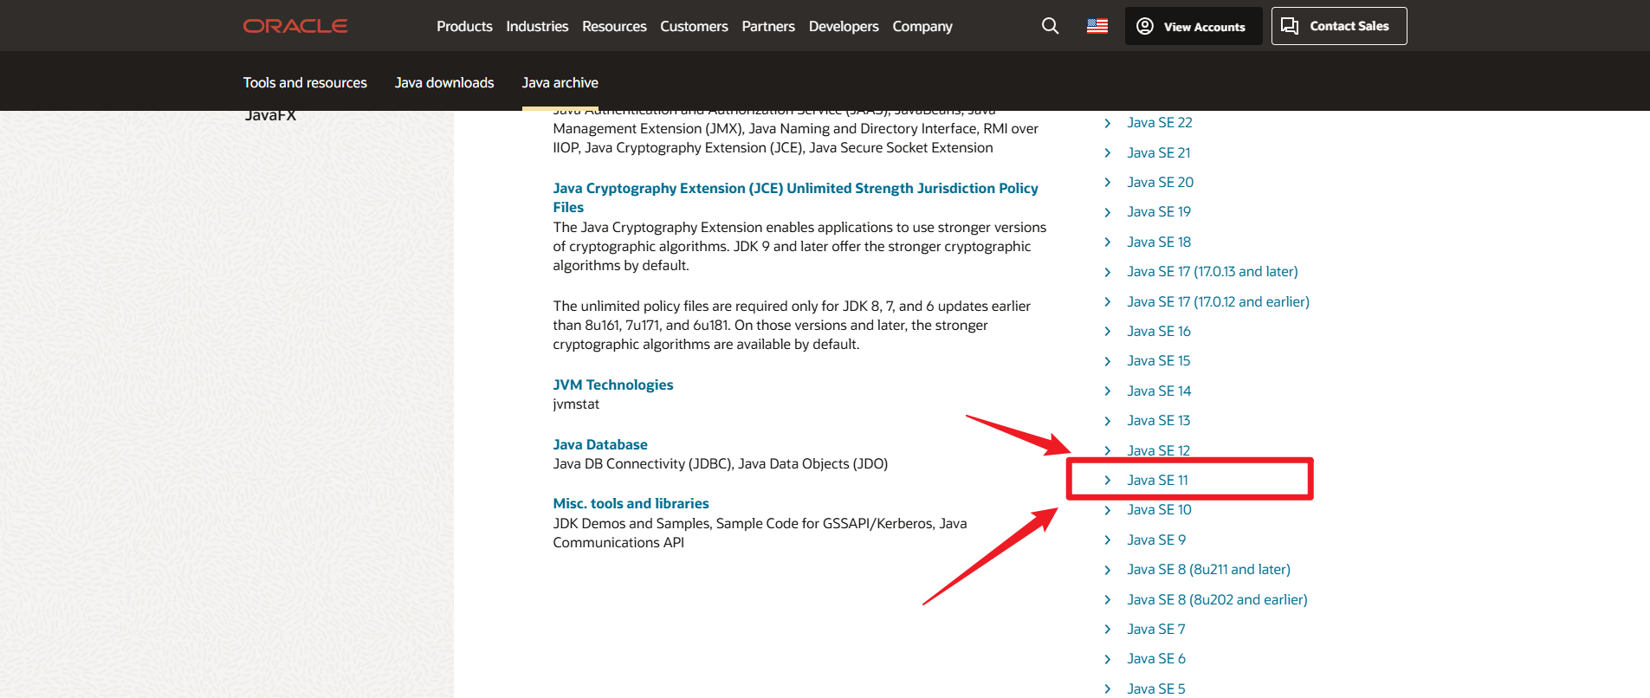Click chevron beside Java SE 10
Image resolution: width=1650 pixels, height=698 pixels.
pyautogui.click(x=1107, y=510)
